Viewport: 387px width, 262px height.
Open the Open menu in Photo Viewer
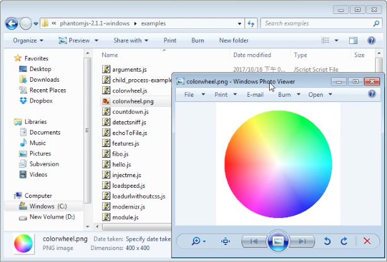pyautogui.click(x=320, y=94)
